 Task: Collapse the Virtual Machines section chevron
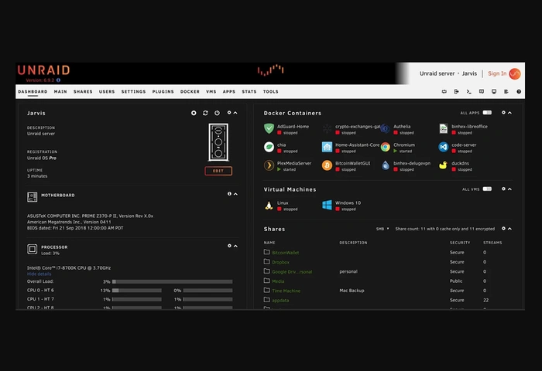coord(509,189)
